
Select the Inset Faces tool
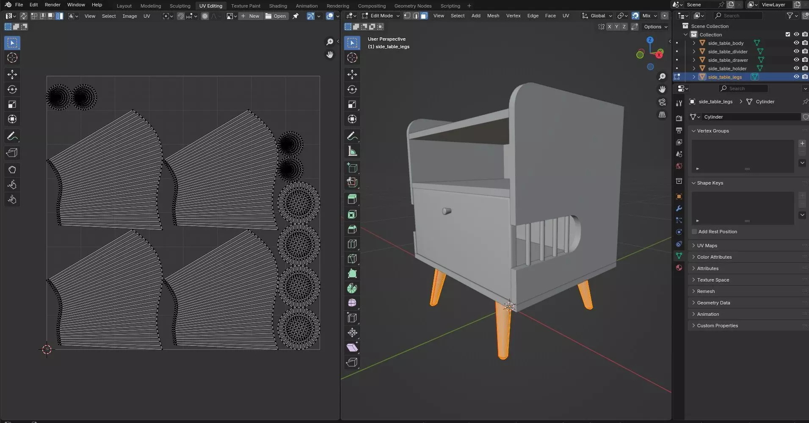(352, 214)
